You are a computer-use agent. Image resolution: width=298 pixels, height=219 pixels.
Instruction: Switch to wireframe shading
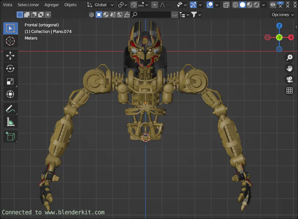[x=235, y=5]
